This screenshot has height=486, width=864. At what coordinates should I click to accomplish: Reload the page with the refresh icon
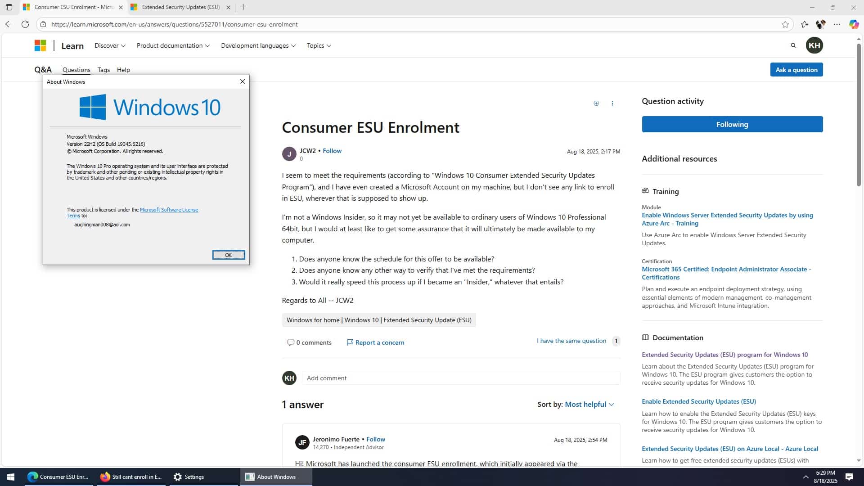click(x=25, y=24)
